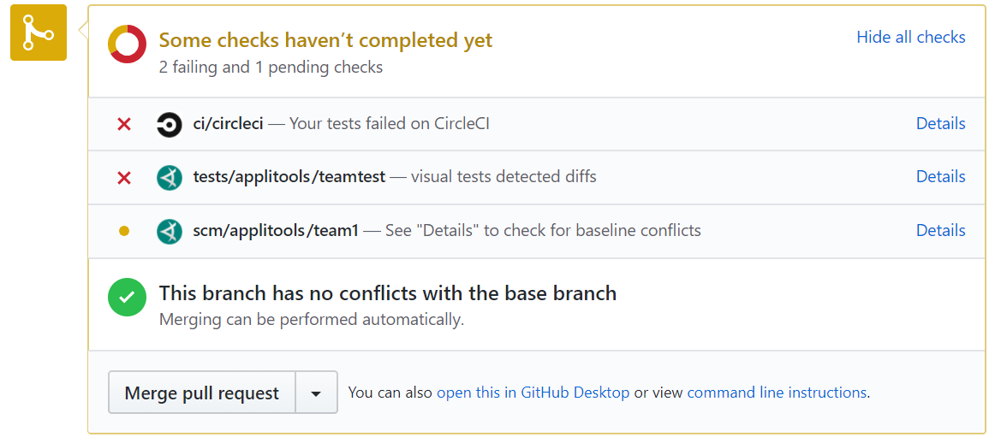Viewport: 995px width, 437px height.
Task: Click the pending checks donut status icon
Action: pyautogui.click(x=128, y=44)
